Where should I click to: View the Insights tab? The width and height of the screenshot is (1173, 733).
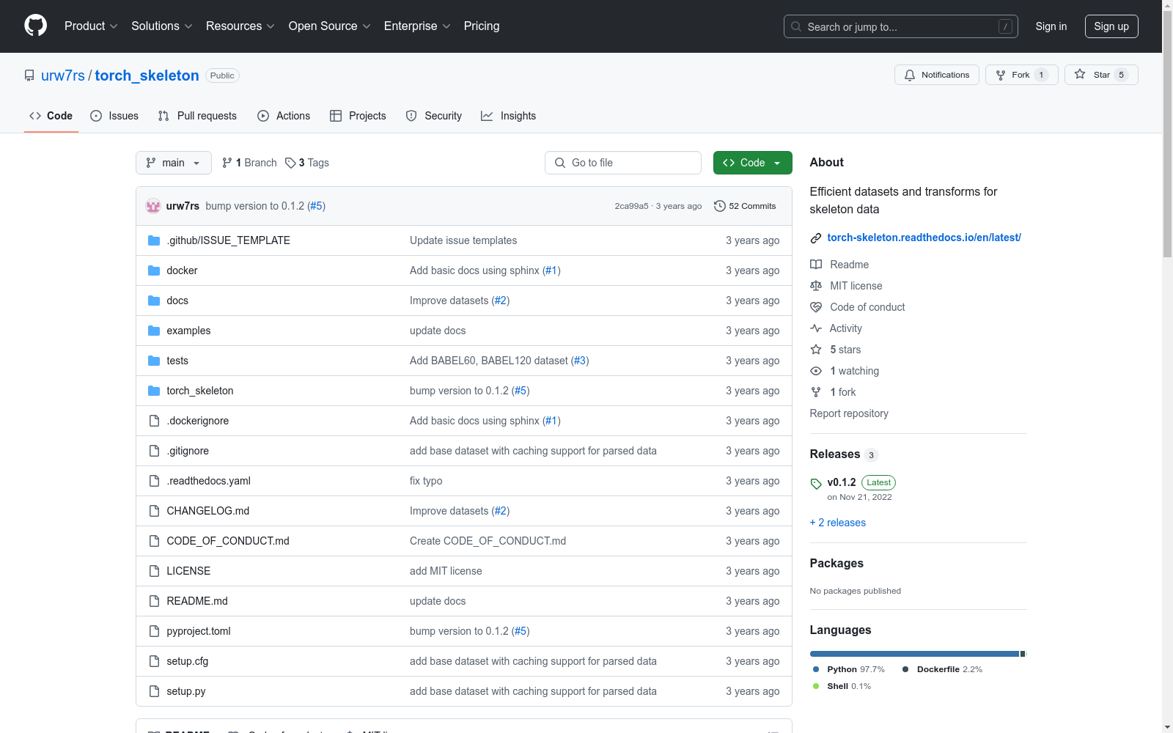coord(508,116)
